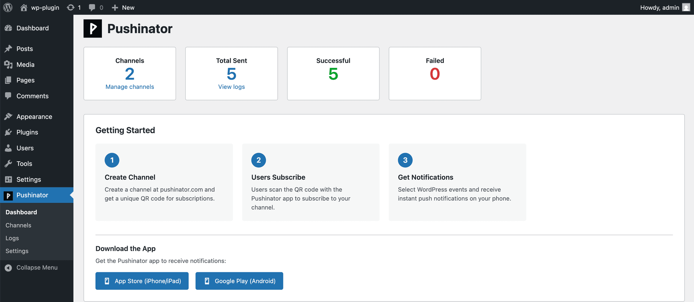Click the Tools wrench icon

point(8,164)
